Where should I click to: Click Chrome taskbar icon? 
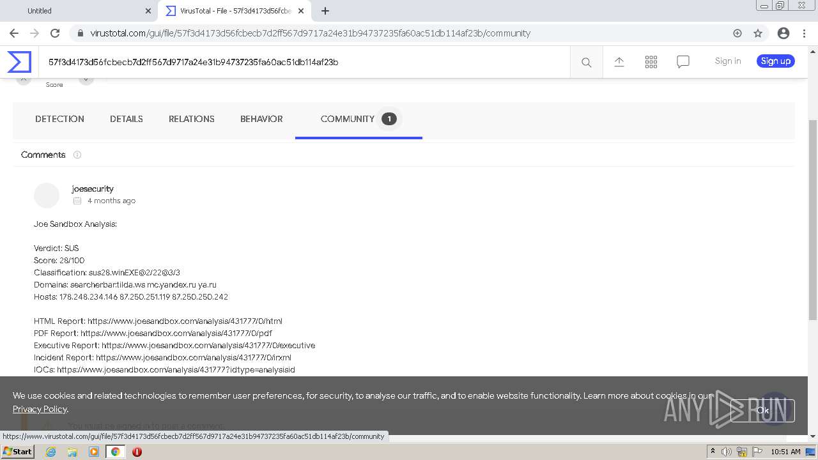click(115, 452)
